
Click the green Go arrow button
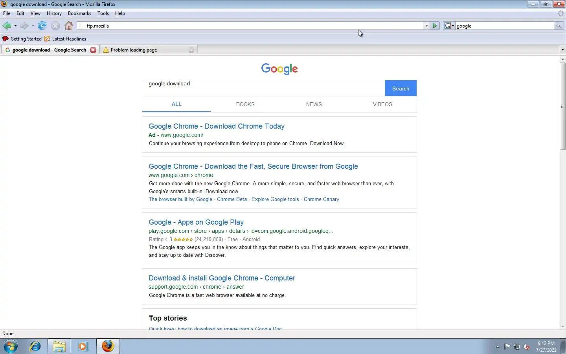[435, 26]
